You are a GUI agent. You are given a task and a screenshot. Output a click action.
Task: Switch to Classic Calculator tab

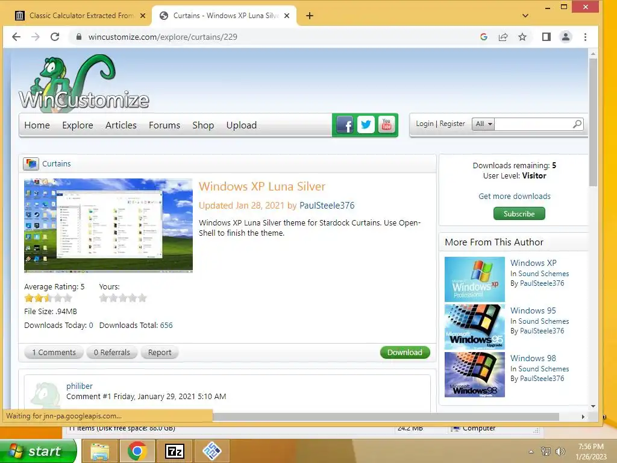pos(81,16)
